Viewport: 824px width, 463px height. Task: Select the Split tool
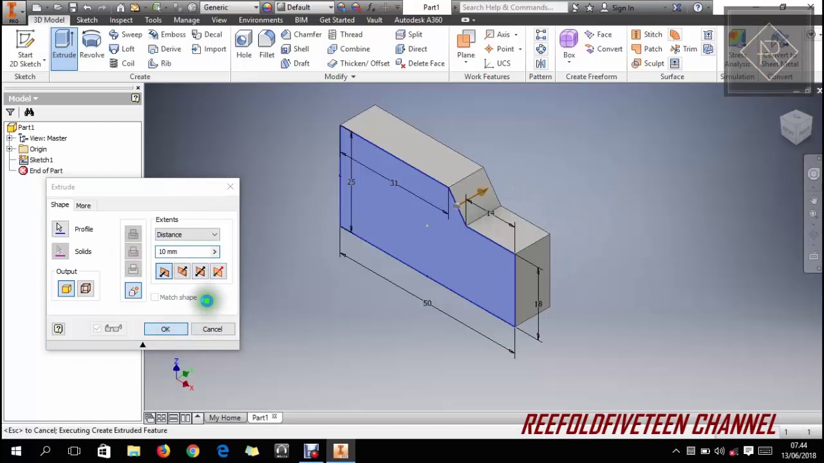(409, 35)
